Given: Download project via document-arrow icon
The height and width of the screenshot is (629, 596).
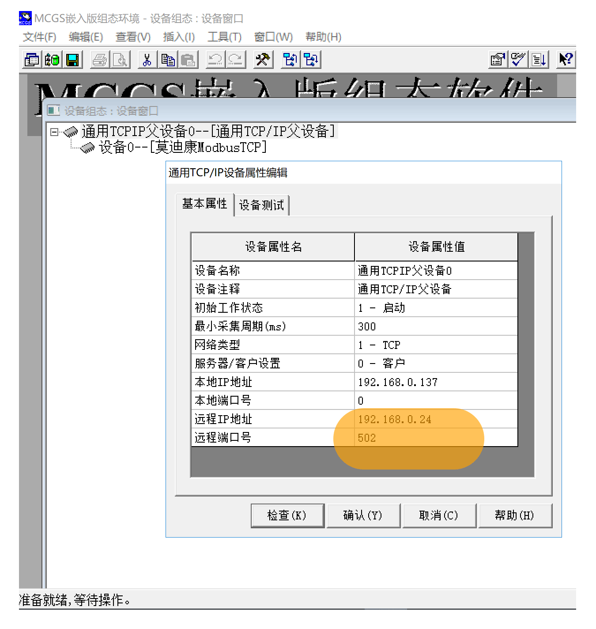Looking at the screenshot, I should coord(539,59).
